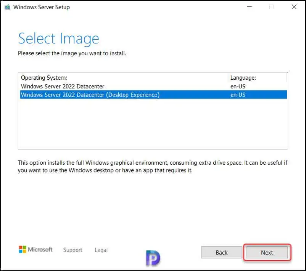The height and width of the screenshot is (271, 306).
Task: Open the Support link
Action: (x=72, y=250)
